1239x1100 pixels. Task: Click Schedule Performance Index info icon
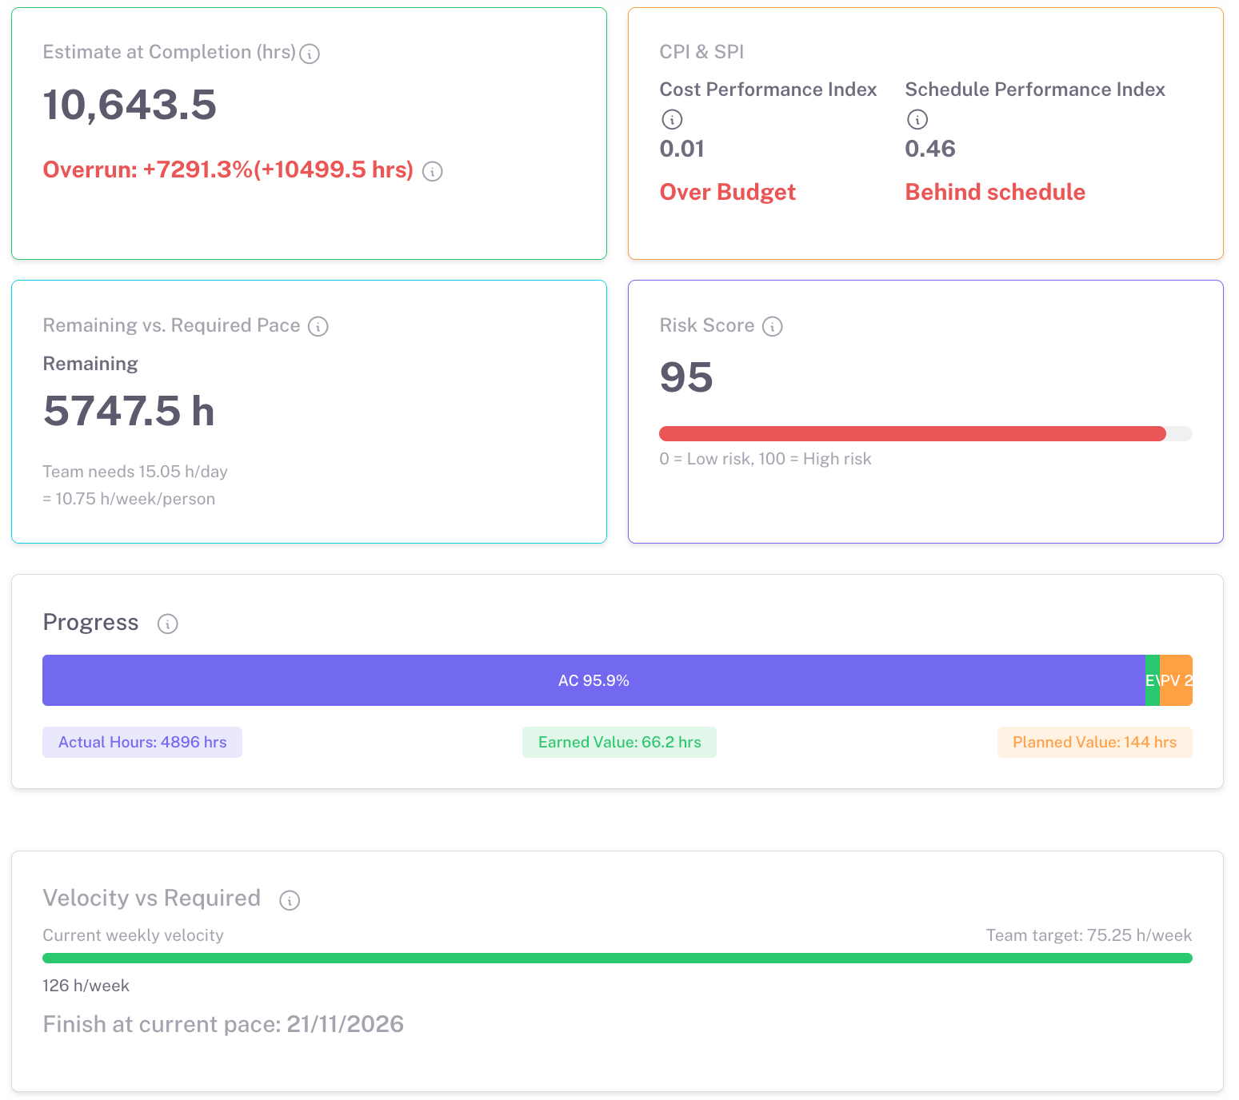click(917, 119)
